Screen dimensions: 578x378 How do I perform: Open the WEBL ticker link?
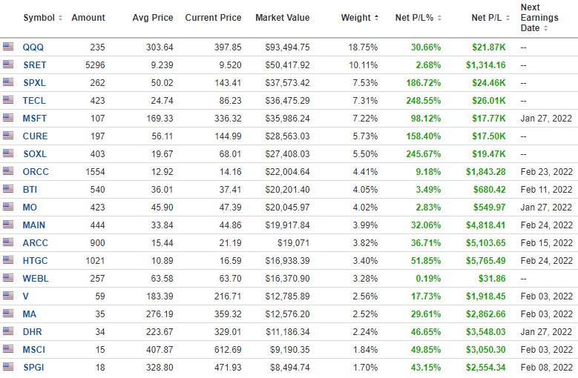(36, 278)
